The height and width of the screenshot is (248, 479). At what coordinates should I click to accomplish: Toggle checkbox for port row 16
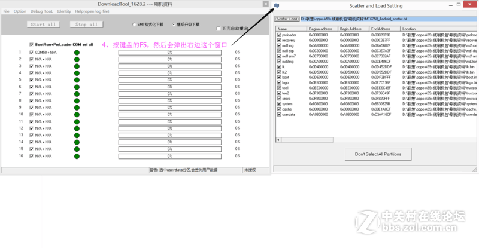click(x=31, y=156)
